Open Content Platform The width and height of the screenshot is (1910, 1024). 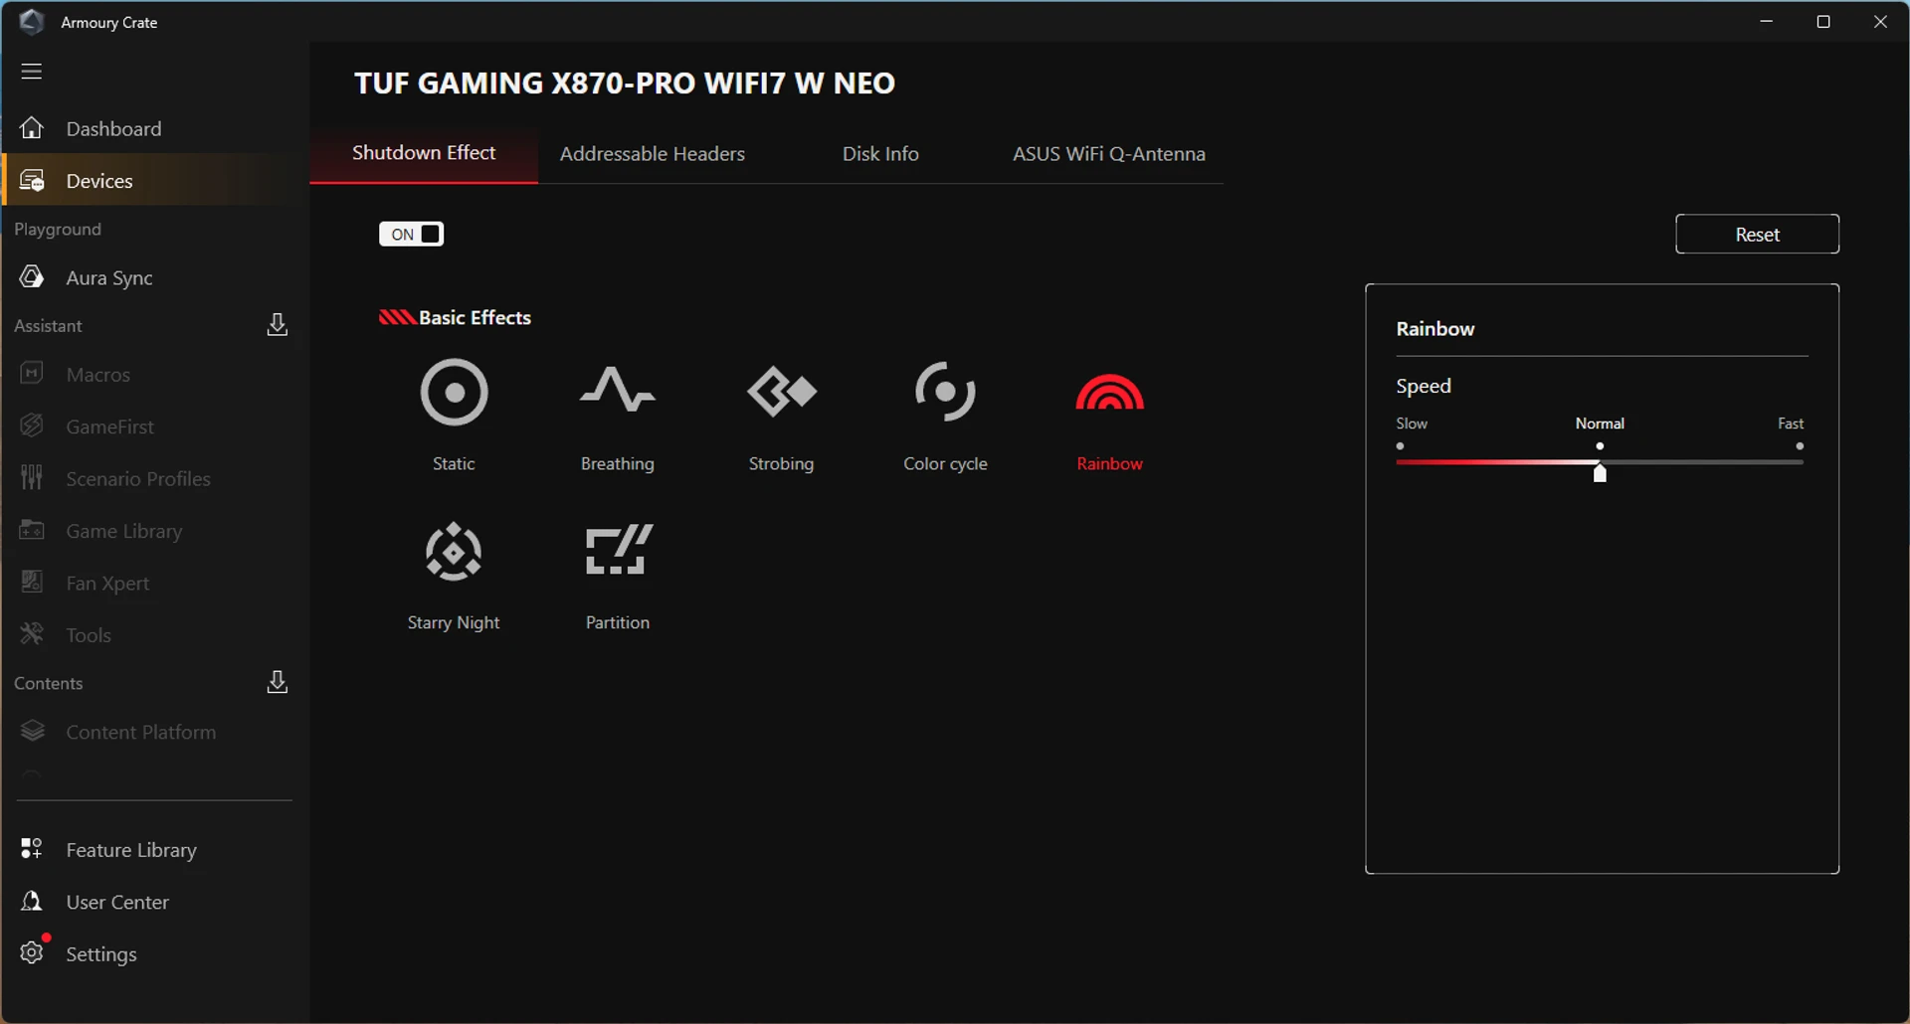(155, 732)
